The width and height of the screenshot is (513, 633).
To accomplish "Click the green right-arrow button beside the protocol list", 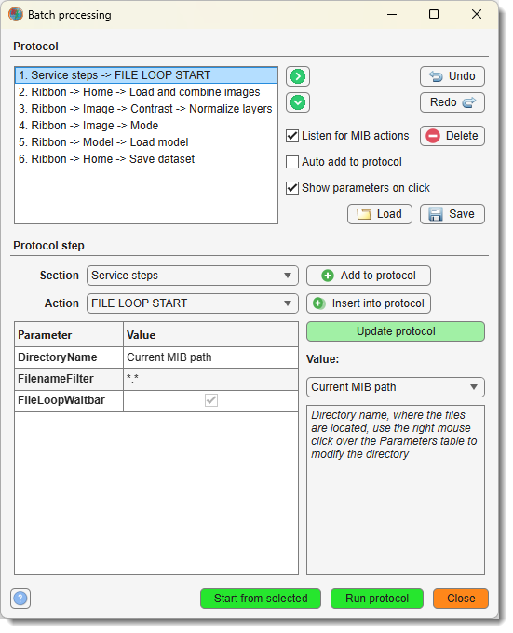I will [x=298, y=76].
